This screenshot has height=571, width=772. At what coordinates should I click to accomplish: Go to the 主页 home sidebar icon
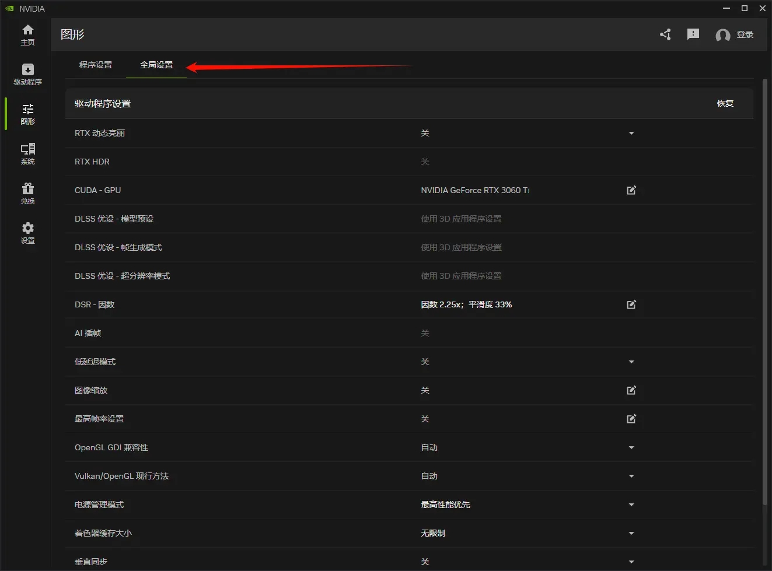click(27, 35)
